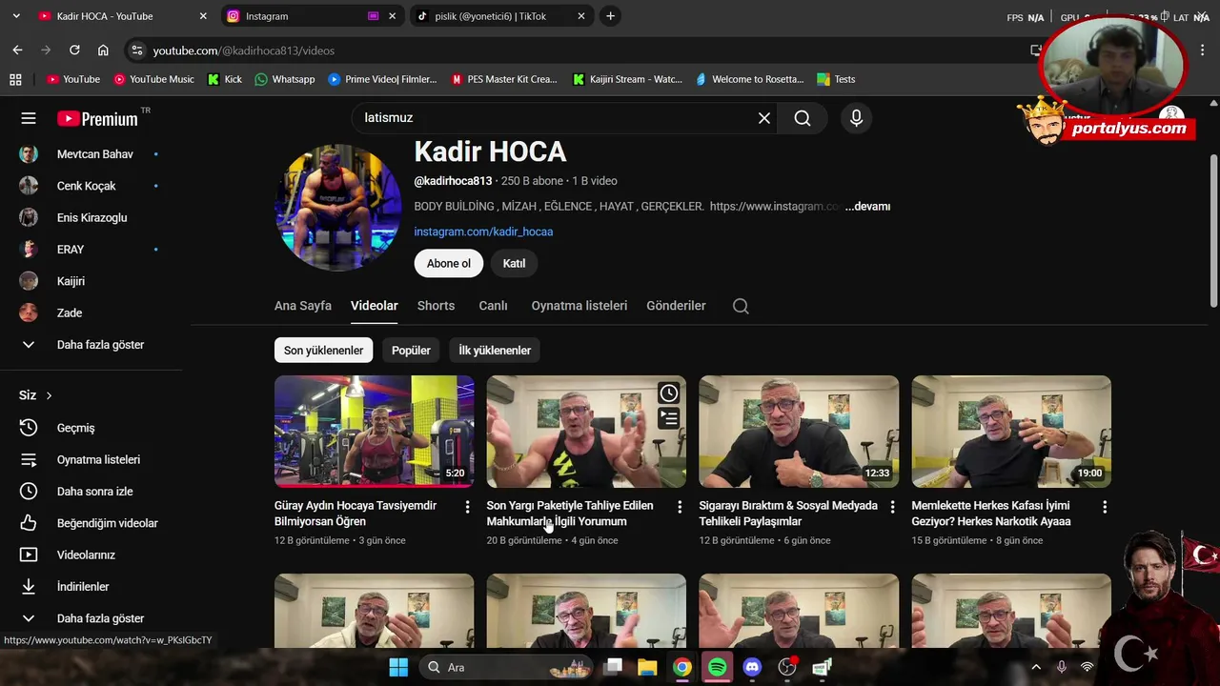Click the Abone ol subscribe button

coord(449,264)
